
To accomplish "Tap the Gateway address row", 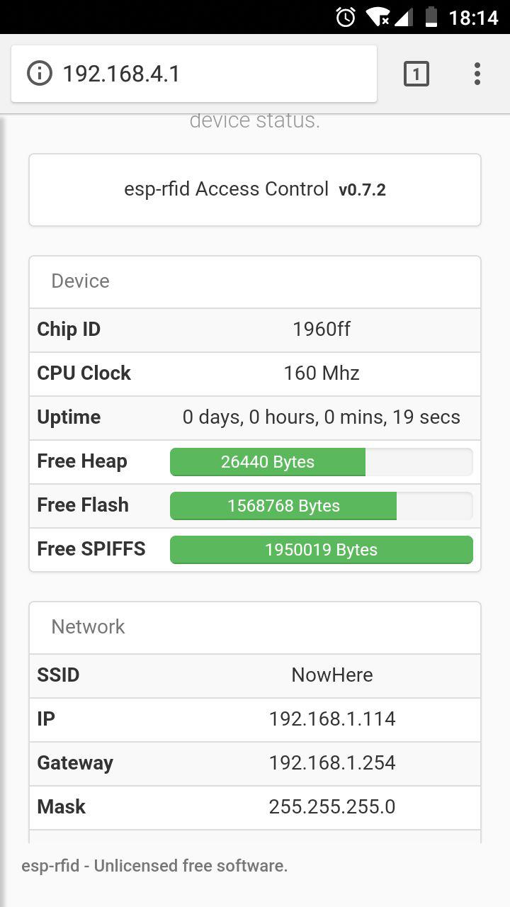I will (255, 763).
